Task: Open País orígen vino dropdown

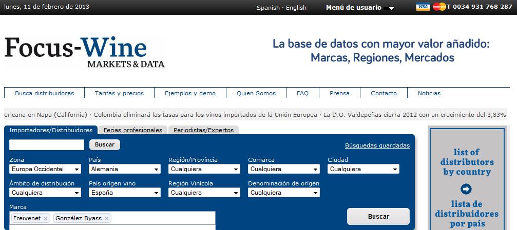Action: coord(125,193)
